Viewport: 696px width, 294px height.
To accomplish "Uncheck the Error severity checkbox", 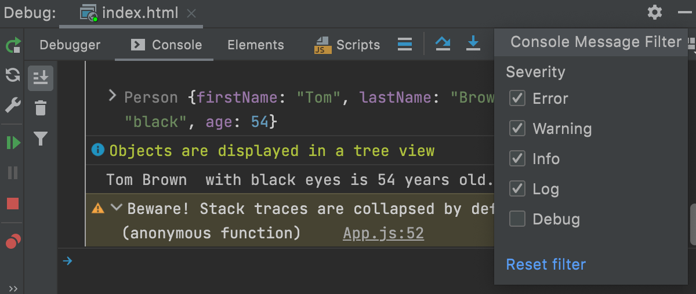I will pyautogui.click(x=517, y=98).
